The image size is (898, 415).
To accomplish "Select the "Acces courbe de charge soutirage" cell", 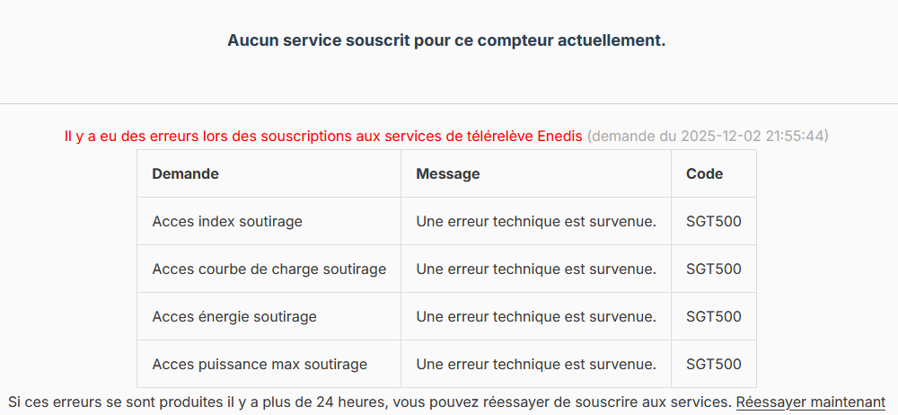I will (269, 269).
